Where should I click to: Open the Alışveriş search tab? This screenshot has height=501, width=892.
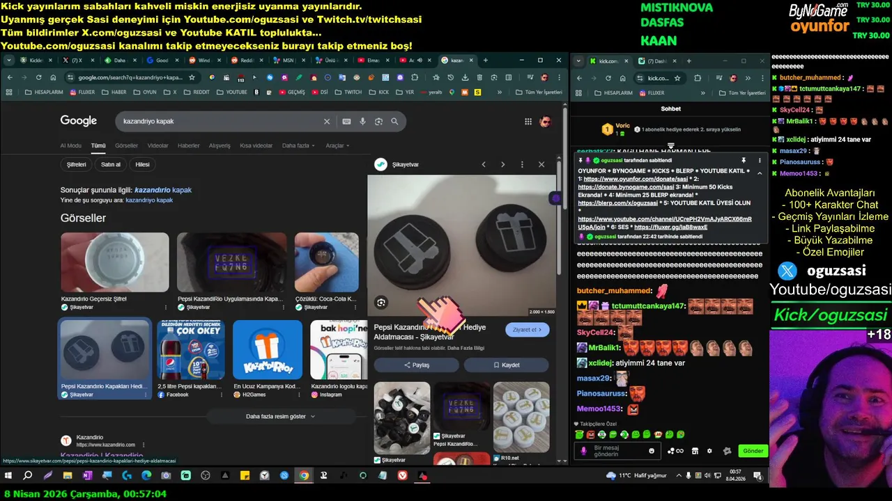[220, 145]
